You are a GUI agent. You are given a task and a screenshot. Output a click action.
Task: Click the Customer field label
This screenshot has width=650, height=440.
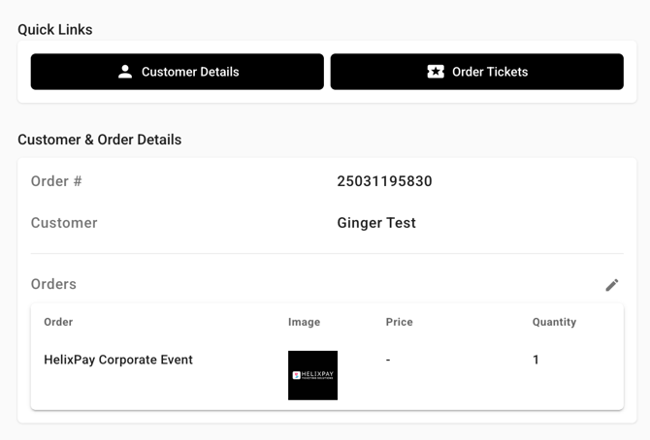[64, 223]
